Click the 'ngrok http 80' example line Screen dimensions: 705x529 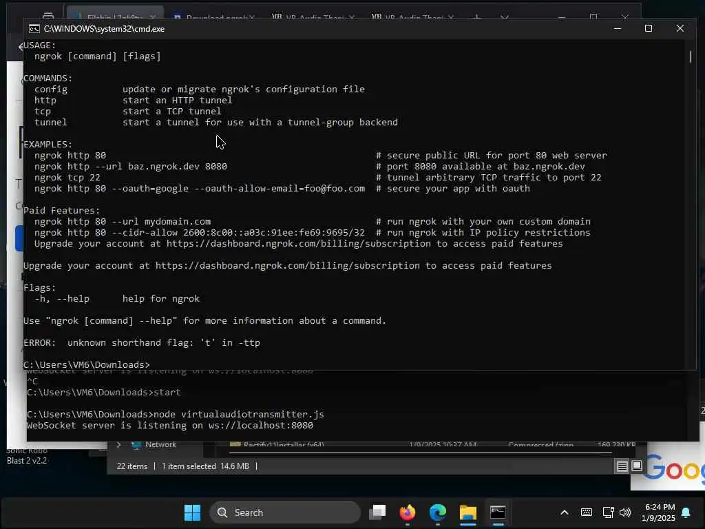[70, 156]
